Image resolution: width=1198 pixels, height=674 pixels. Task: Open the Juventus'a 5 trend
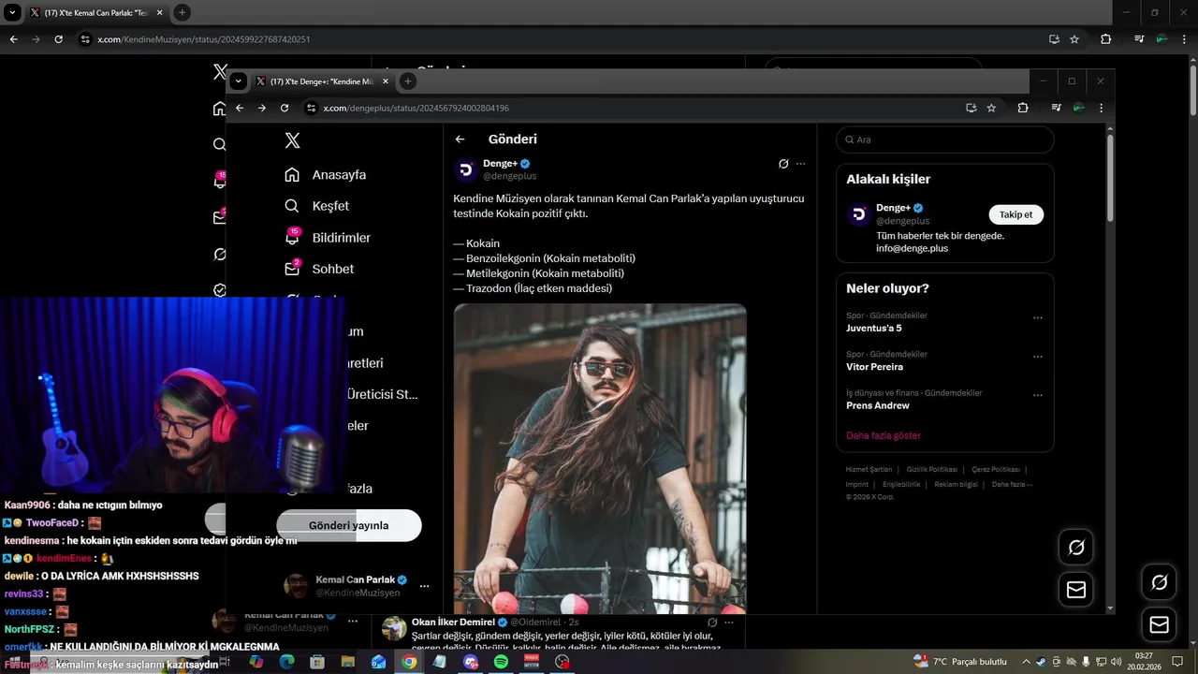coord(874,329)
